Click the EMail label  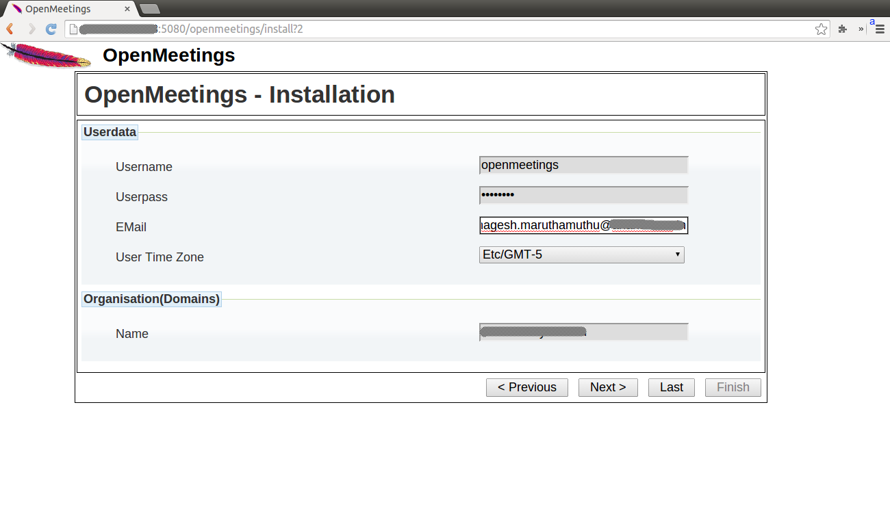tap(131, 227)
